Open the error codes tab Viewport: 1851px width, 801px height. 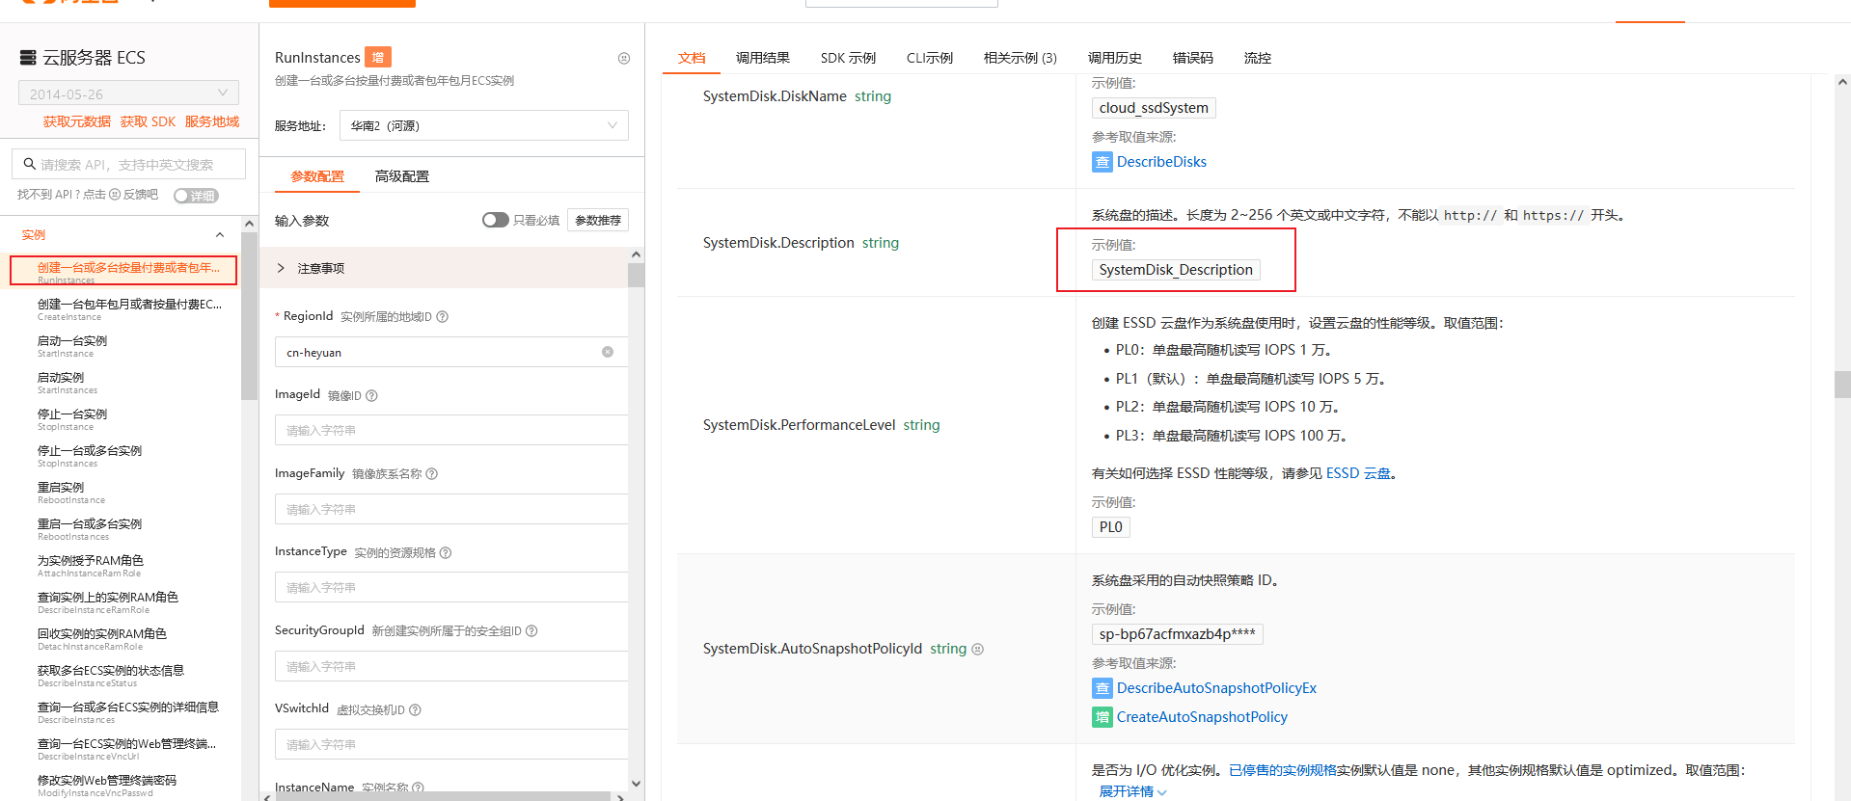[x=1193, y=58]
